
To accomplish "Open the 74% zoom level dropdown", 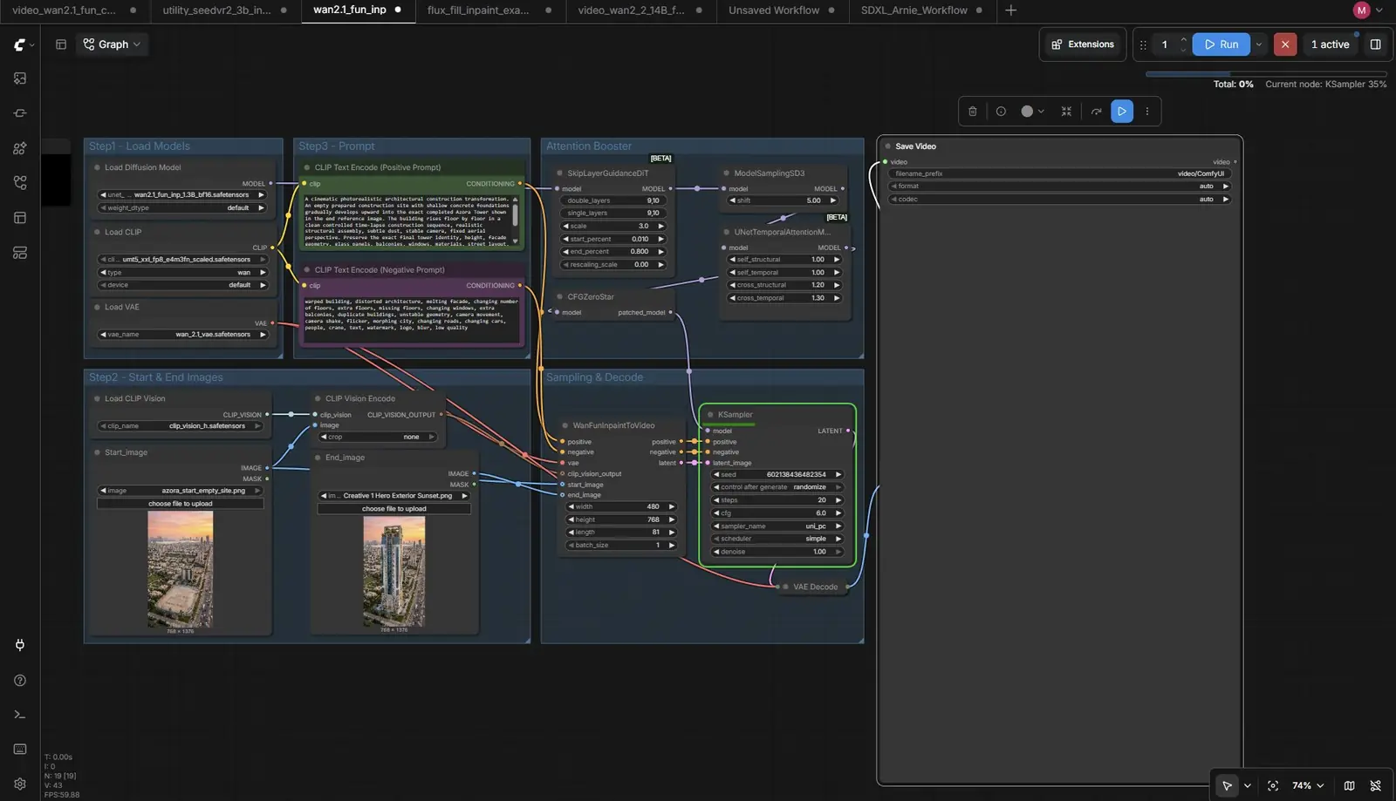I will point(1308,785).
